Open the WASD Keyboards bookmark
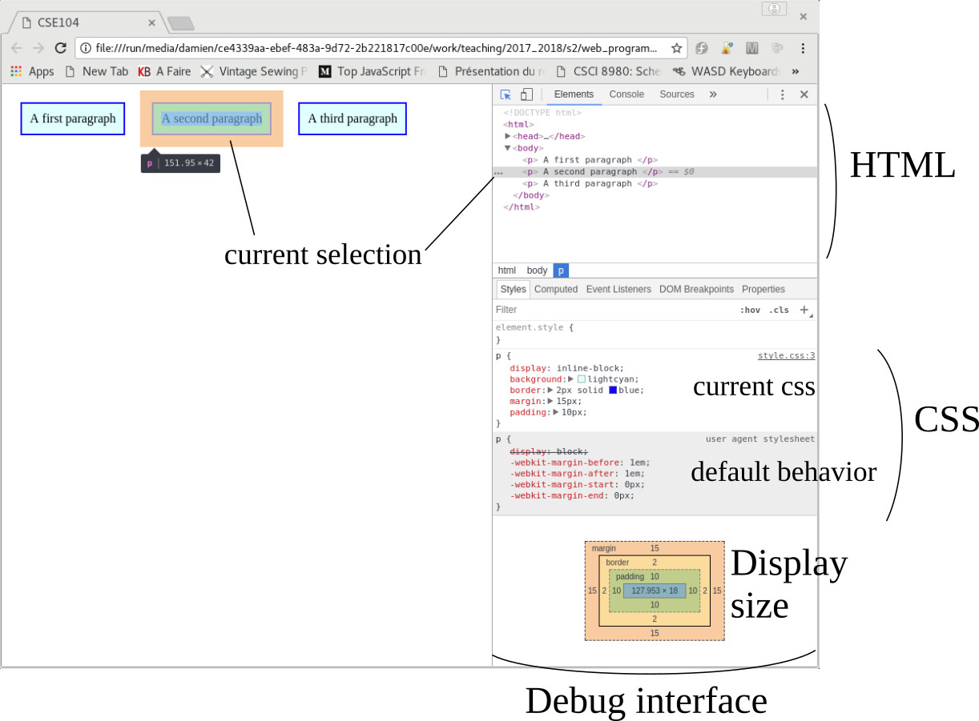The image size is (979, 721). 727,71
